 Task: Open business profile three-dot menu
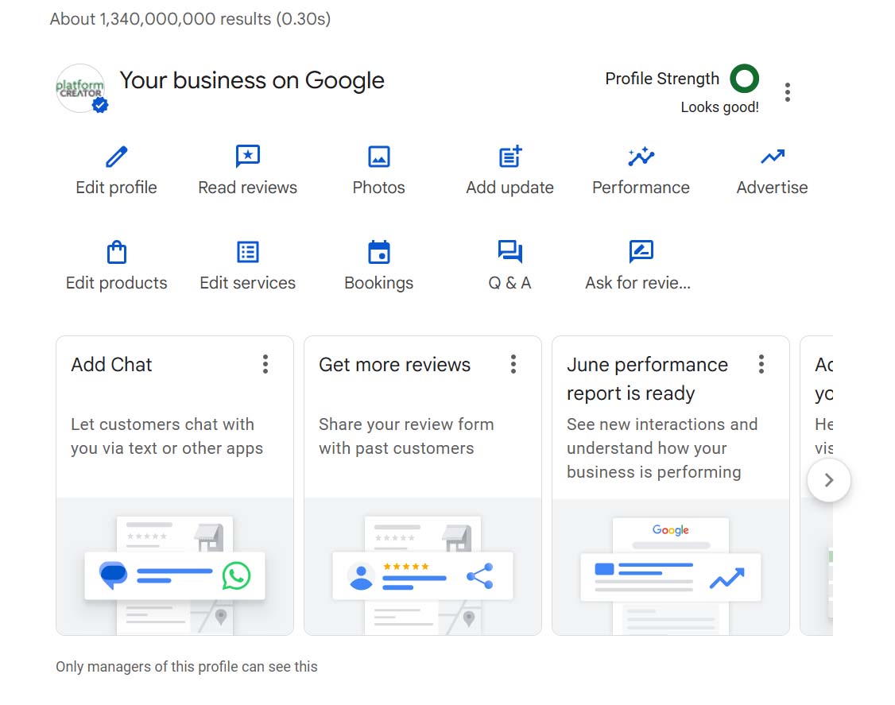click(788, 92)
